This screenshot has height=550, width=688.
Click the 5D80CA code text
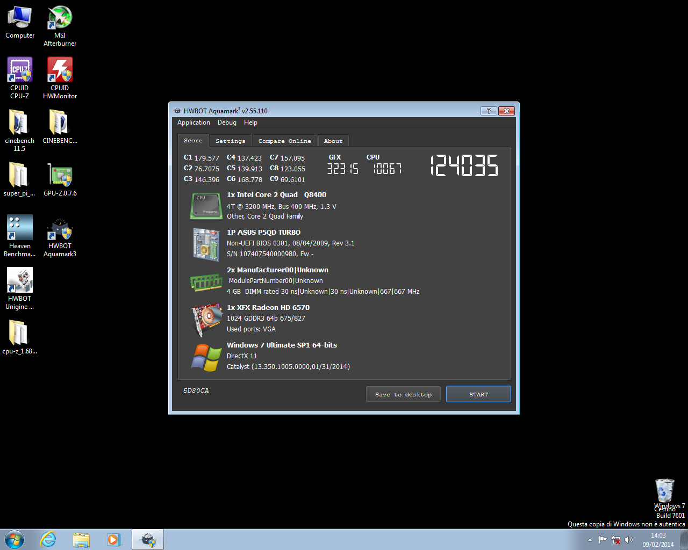[x=196, y=390]
